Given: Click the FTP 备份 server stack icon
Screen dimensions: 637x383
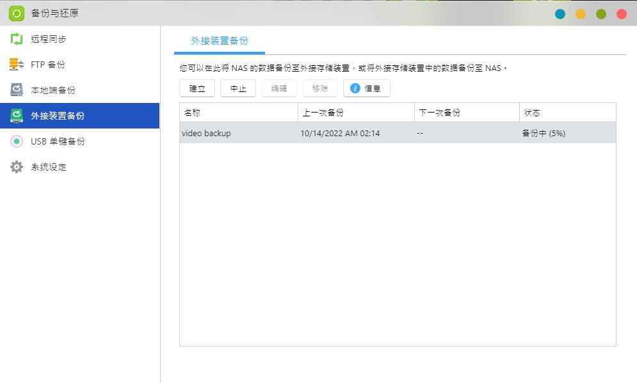Looking at the screenshot, I should (x=16, y=64).
